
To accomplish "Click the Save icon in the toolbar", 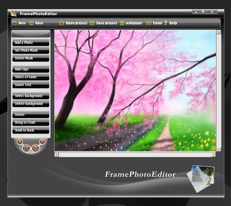I will 31,23.
